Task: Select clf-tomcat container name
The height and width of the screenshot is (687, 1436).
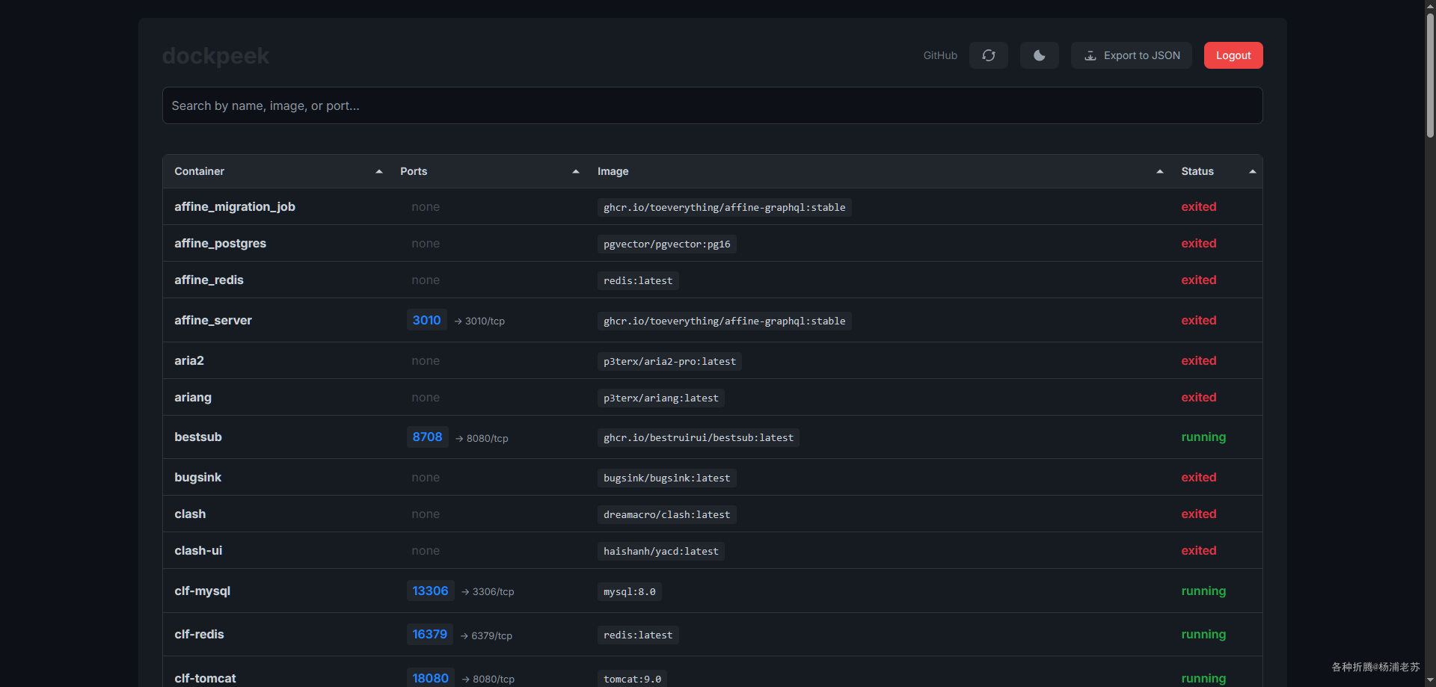Action: click(205, 678)
